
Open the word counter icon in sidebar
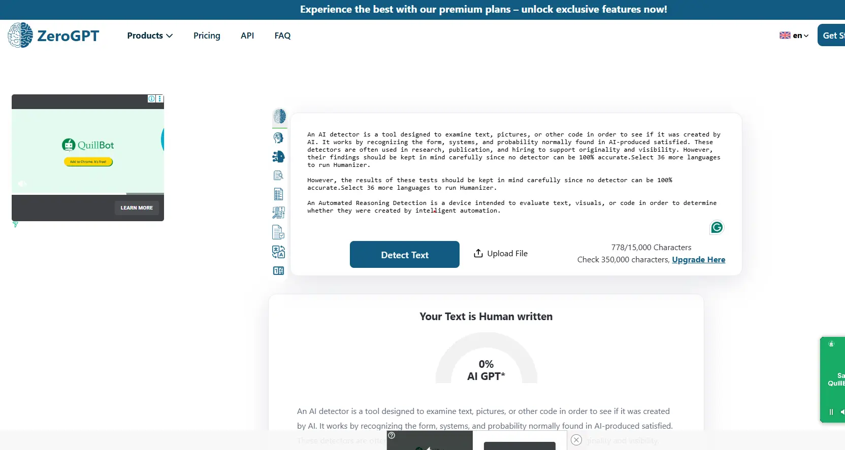coord(278,271)
